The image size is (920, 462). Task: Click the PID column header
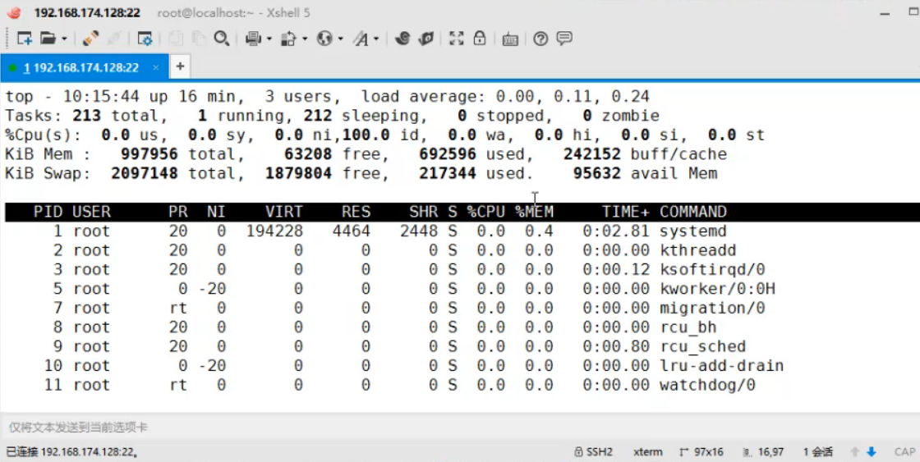48,212
